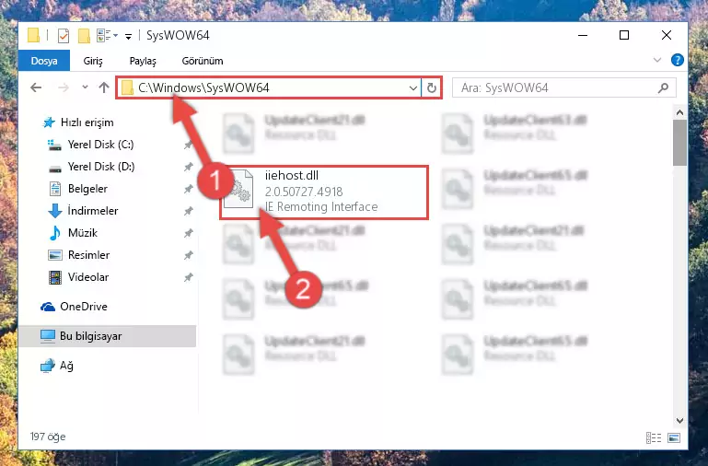This screenshot has width=708, height=466.
Task: Open the blue Help question mark icon
Action: 678,60
